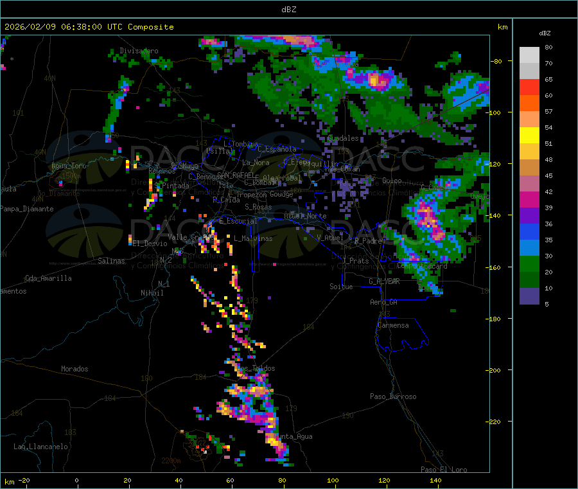Click the Divisadero place label
The image size is (578, 489).
tap(139, 51)
